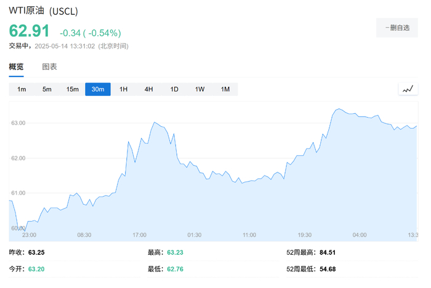Viewport: 431px width, 288px height.
Task: Select the 1m interval
Action: click(22, 89)
